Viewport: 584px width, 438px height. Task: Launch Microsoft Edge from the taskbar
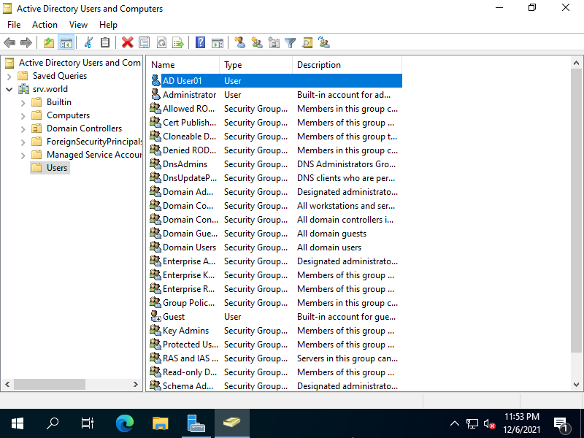[x=124, y=422]
